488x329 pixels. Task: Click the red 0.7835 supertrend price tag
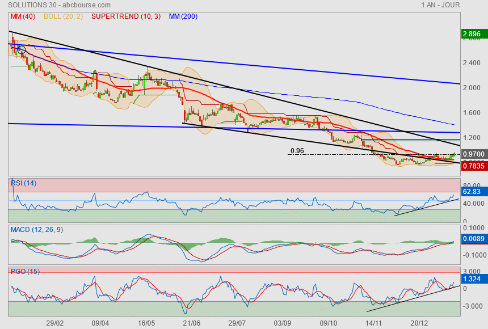pyautogui.click(x=473, y=166)
